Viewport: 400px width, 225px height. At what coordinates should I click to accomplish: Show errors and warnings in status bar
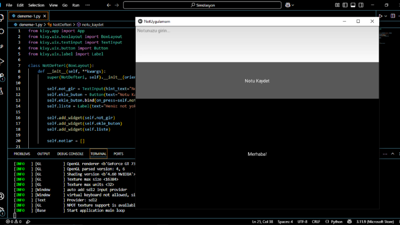[x=14, y=221]
